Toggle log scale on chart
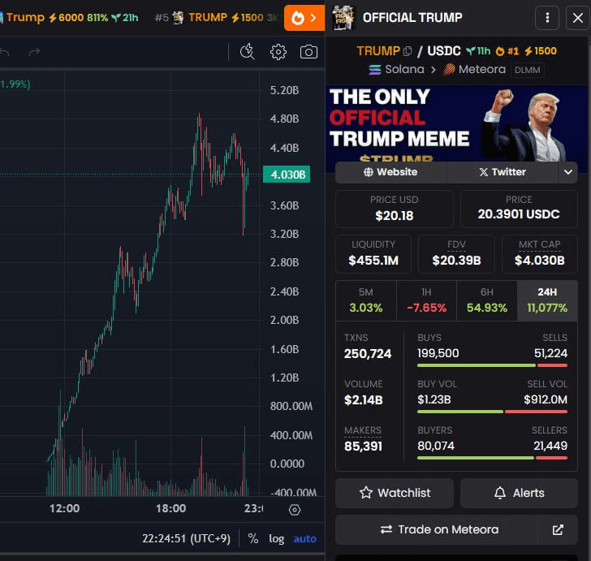591x561 pixels. [276, 538]
